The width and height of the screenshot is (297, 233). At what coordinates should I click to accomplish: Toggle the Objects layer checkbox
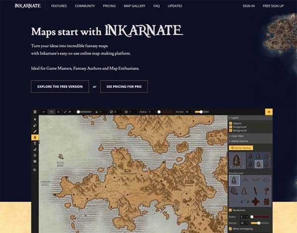231,123
